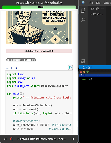
Task: Click the exercise1_solution.py file badge
Action: coord(21,60)
